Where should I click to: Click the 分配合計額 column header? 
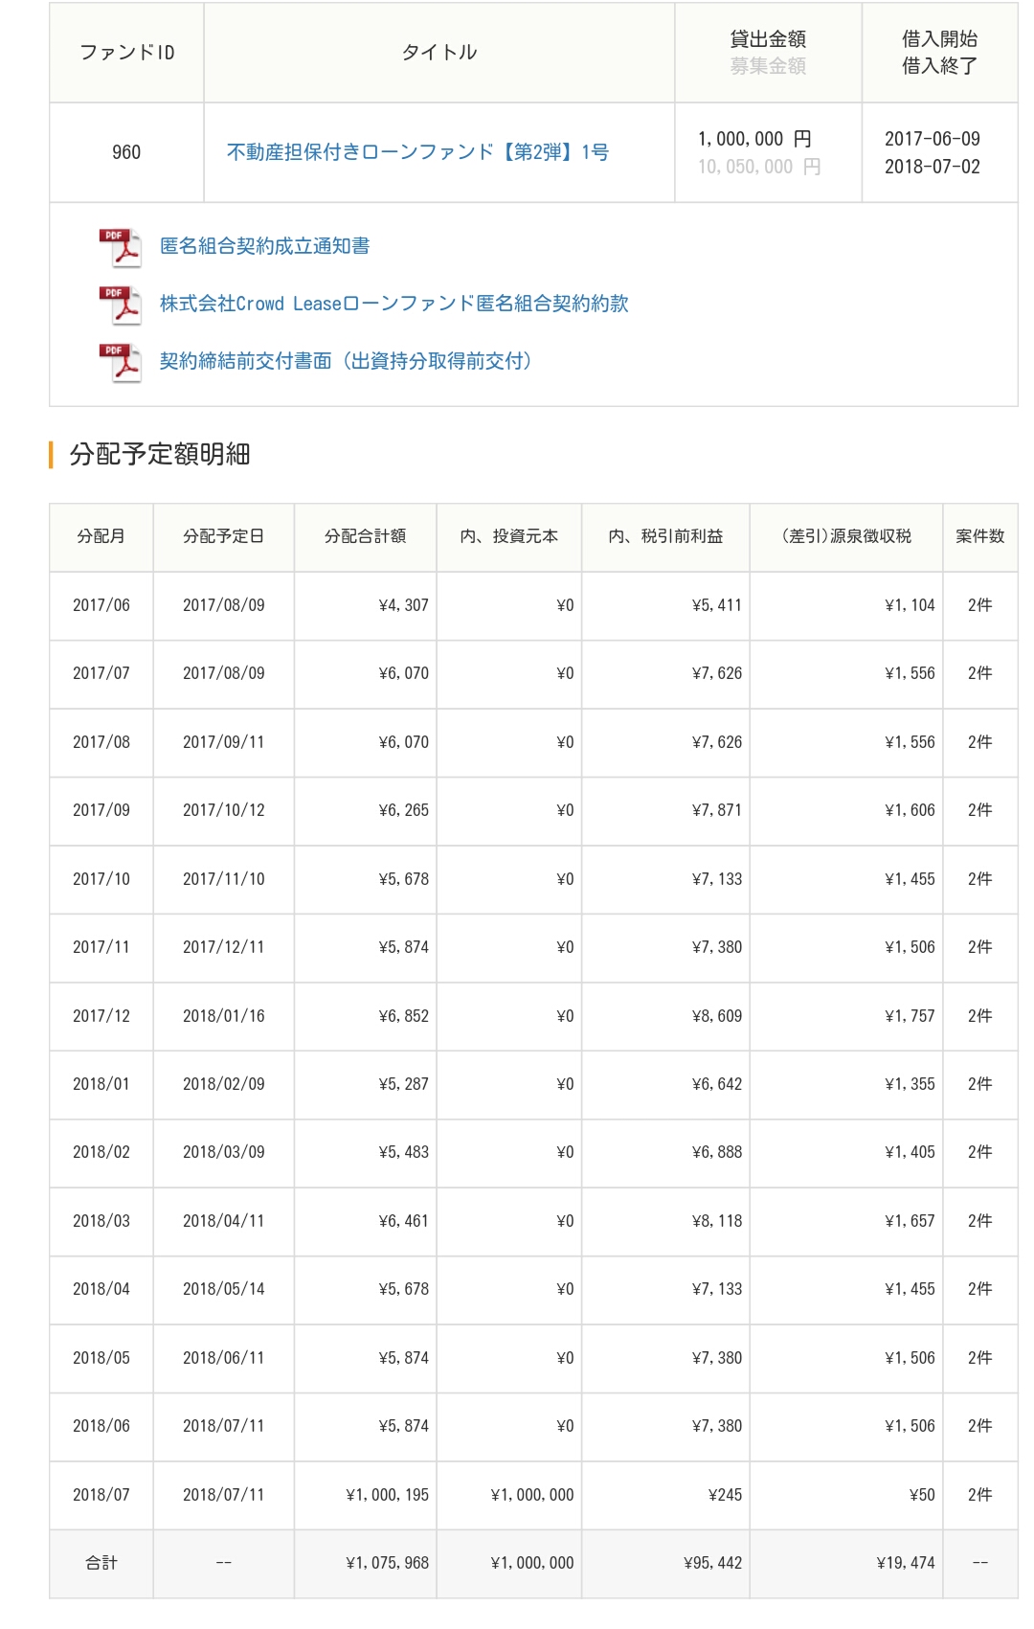click(365, 536)
